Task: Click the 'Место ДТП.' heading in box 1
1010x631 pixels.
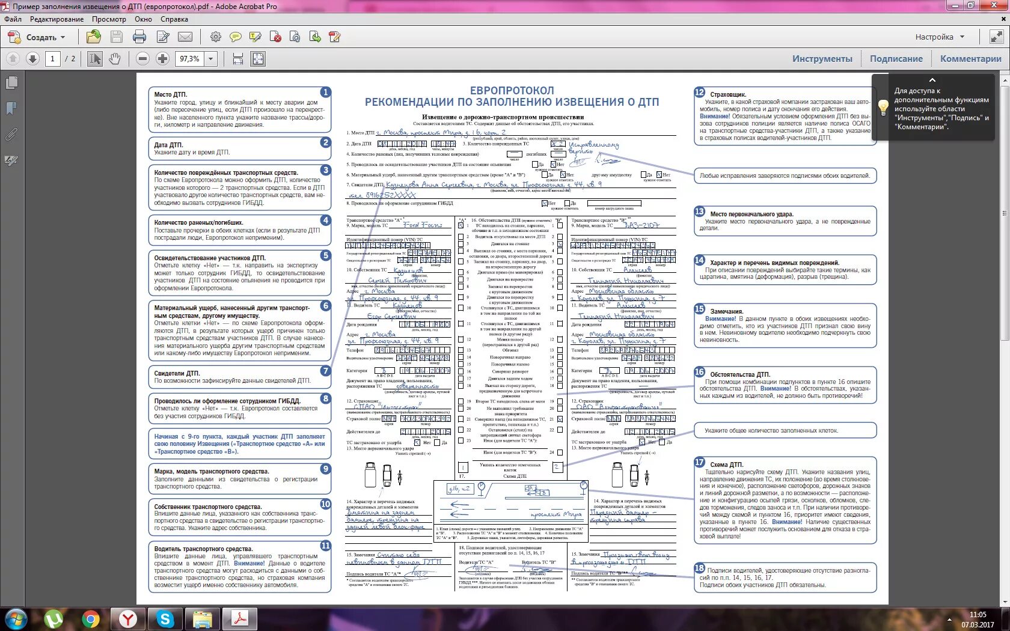Action: click(171, 95)
